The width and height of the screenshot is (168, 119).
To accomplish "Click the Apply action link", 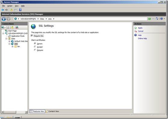I will tap(140, 28).
